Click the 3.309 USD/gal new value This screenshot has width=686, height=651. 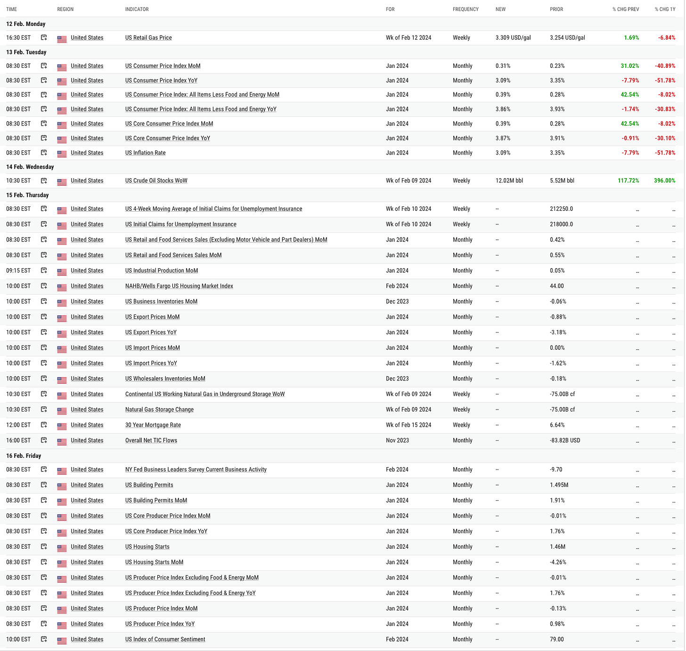click(513, 38)
